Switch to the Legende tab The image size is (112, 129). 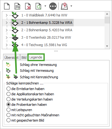coord(36,57)
